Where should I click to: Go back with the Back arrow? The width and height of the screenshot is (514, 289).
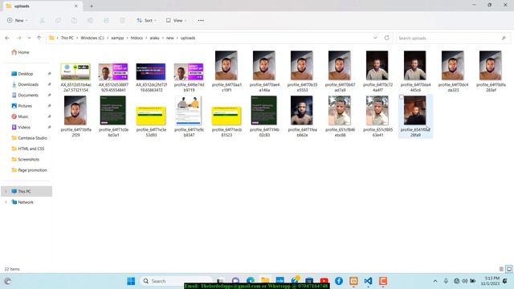[x=7, y=38]
